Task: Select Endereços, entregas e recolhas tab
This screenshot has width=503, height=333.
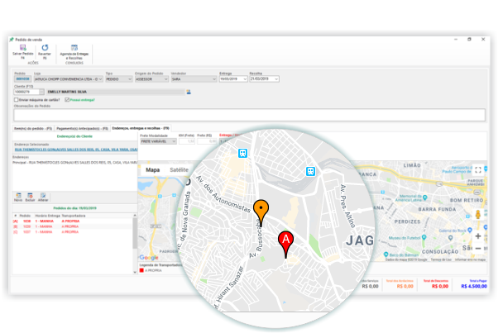Action: [141, 128]
